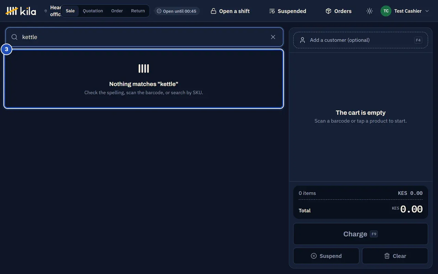This screenshot has width=438, height=274.
Task: Click the Charge button
Action: tap(361, 234)
